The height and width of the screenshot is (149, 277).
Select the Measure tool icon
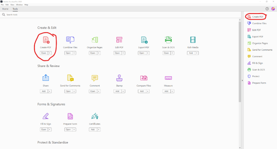[x=168, y=78]
